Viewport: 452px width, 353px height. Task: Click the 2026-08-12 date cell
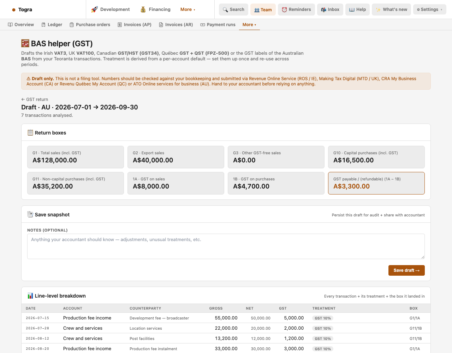click(37, 339)
